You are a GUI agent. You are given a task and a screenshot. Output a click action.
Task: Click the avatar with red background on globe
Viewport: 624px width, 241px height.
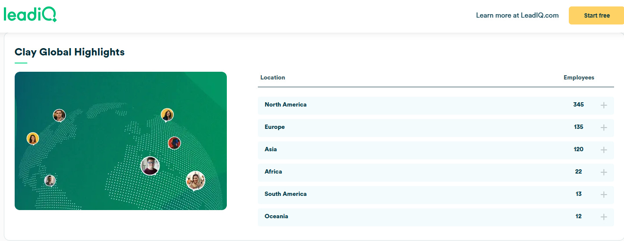tap(174, 143)
